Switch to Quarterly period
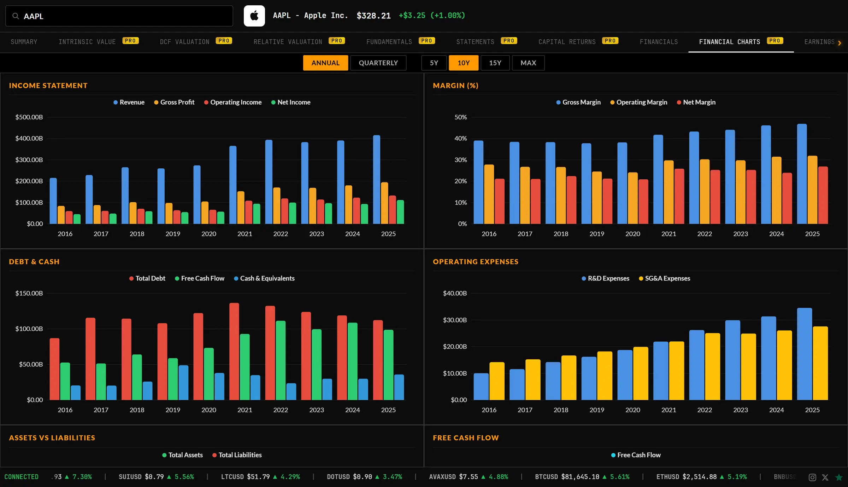Screen dimensions: 848x487 [x=378, y=63]
